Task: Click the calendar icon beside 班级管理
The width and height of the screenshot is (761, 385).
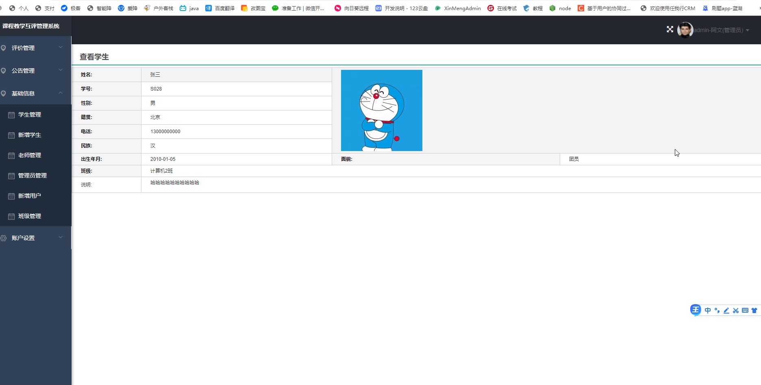Action: point(11,216)
